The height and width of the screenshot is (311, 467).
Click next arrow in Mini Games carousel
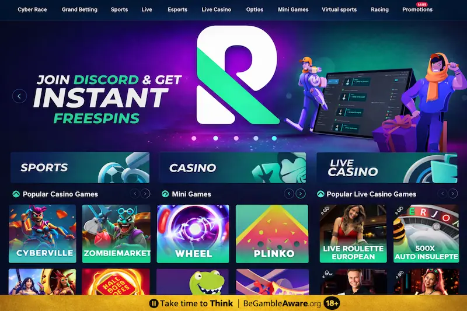point(301,194)
